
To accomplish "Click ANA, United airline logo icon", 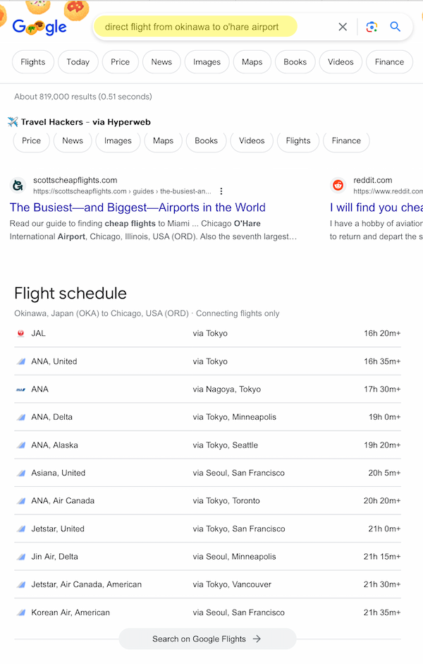I will (20, 361).
